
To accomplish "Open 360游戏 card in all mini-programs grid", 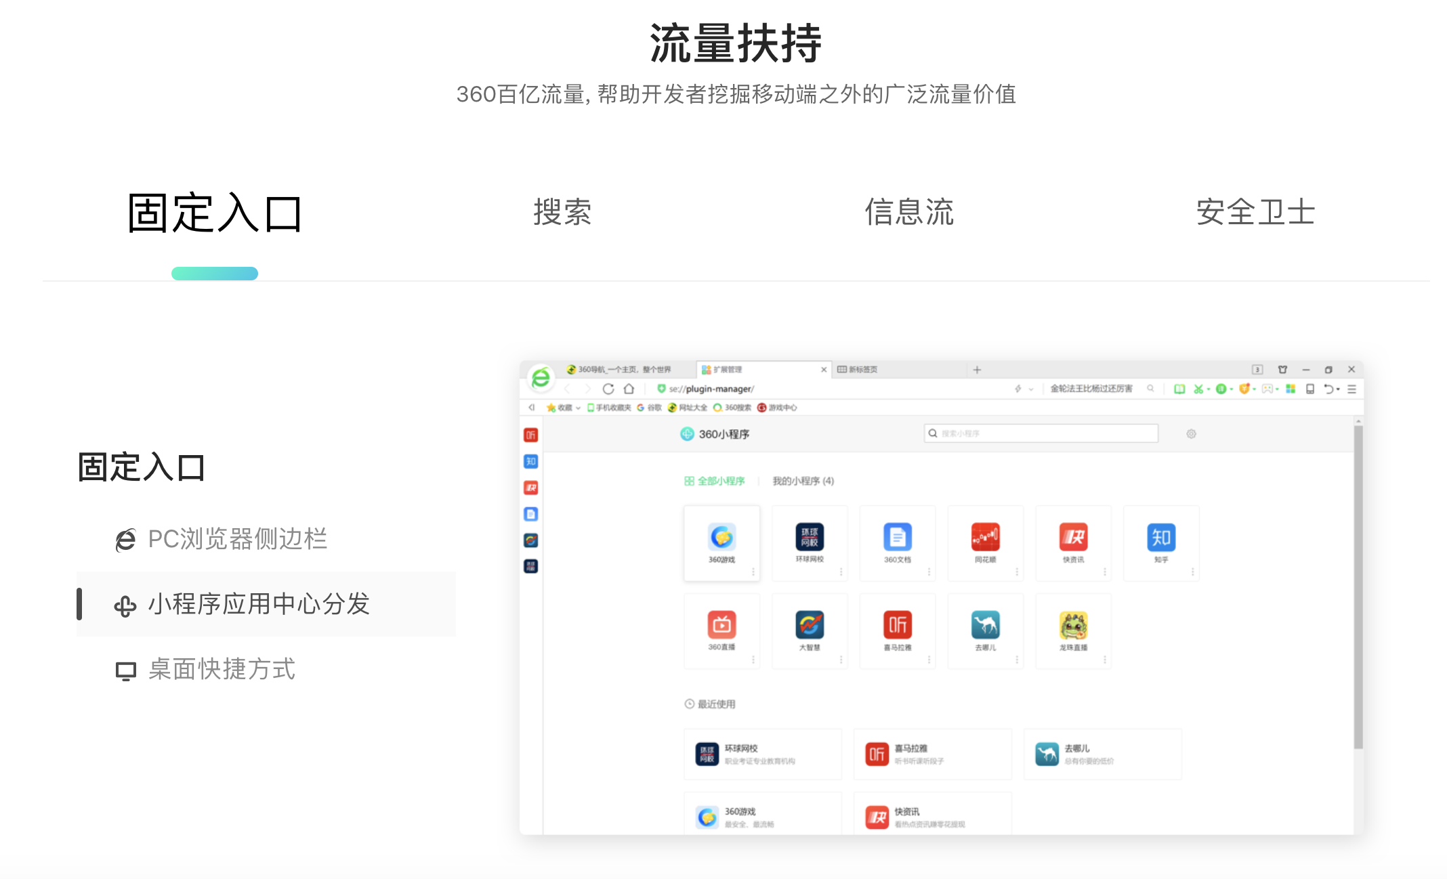I will [721, 543].
